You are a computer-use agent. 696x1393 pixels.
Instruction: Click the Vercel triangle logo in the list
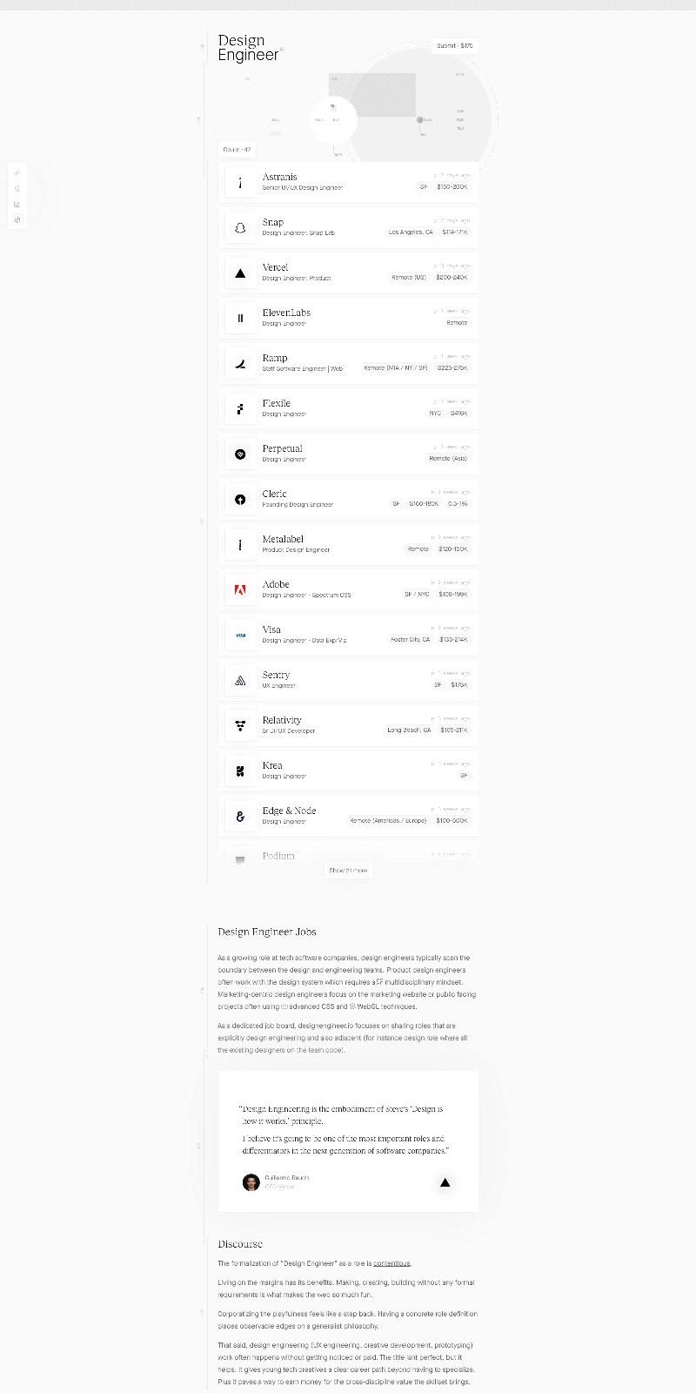240,273
